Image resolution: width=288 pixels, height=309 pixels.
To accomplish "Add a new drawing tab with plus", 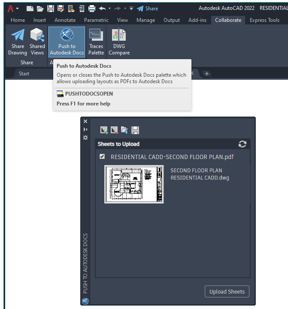I will tap(207, 74).
